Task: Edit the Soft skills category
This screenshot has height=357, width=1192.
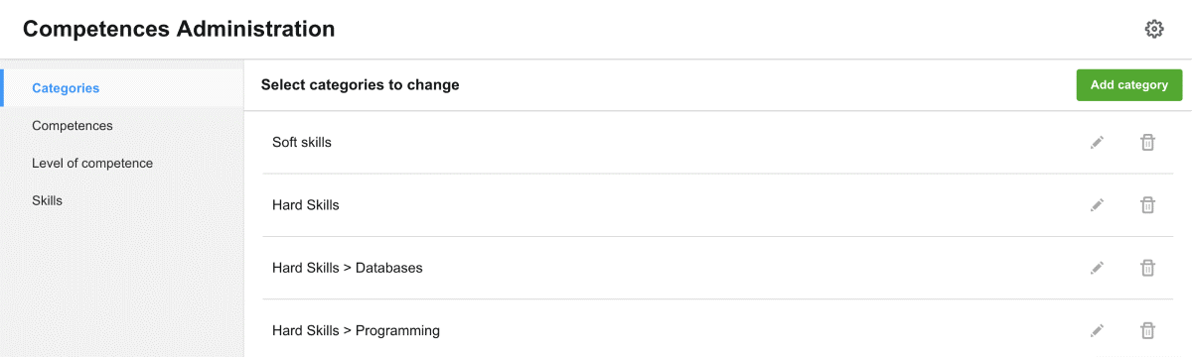Action: [x=1097, y=143]
